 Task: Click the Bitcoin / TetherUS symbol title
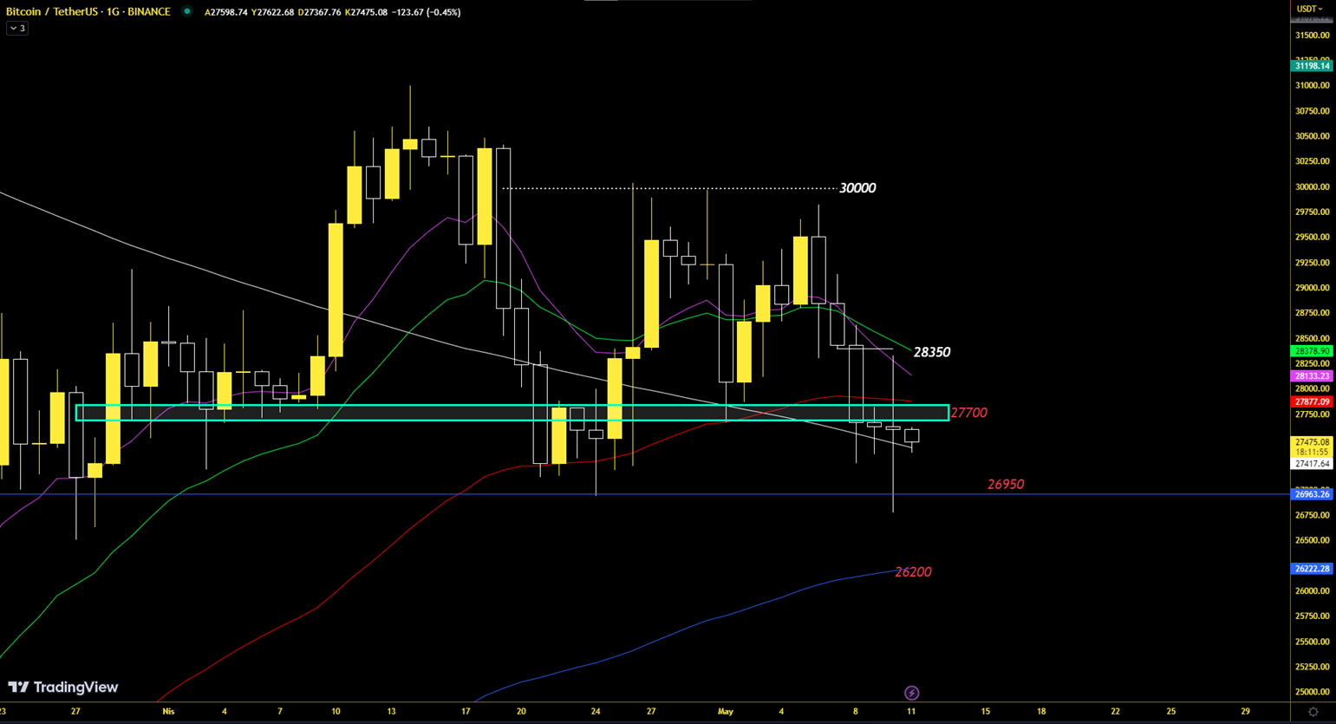click(x=88, y=12)
